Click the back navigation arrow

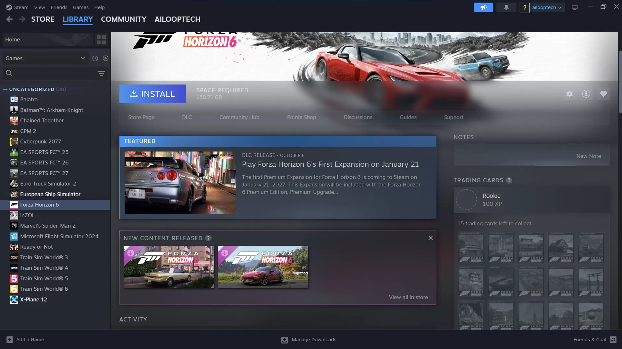9,19
